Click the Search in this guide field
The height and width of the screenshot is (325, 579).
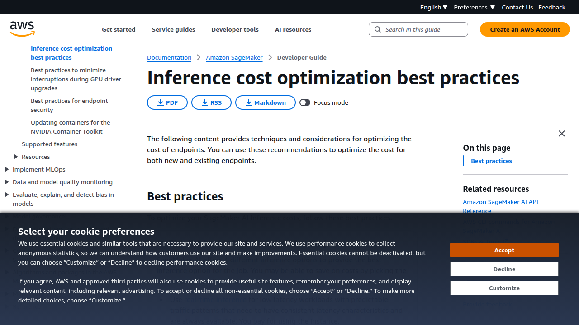[x=418, y=29]
